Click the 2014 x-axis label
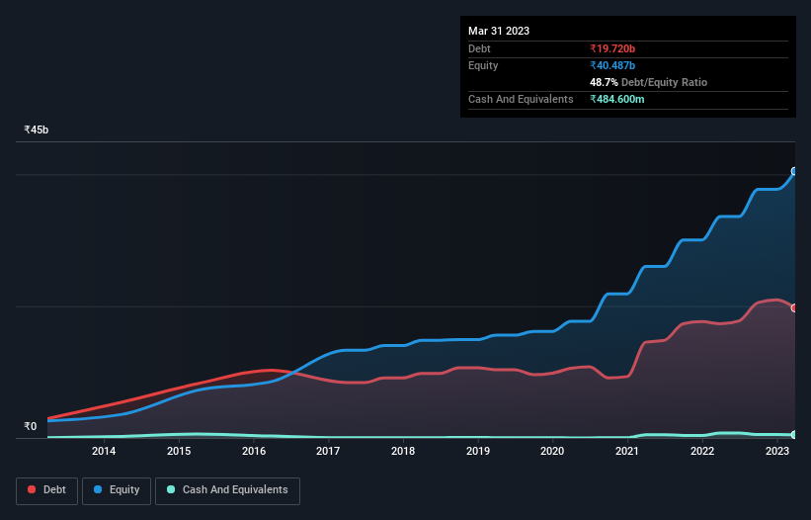Image resolution: width=811 pixels, height=520 pixels. click(x=104, y=451)
